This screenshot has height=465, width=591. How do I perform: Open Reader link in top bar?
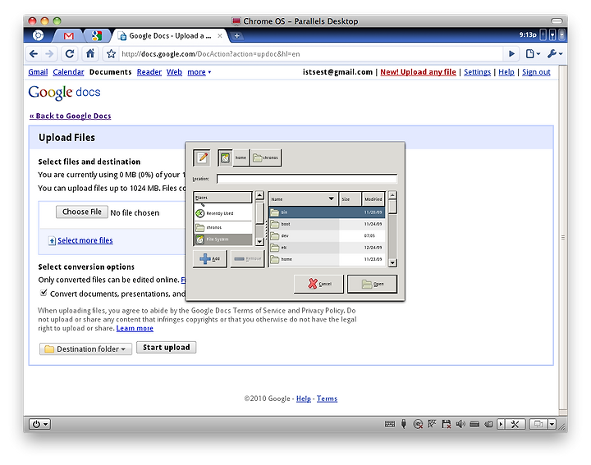(149, 72)
